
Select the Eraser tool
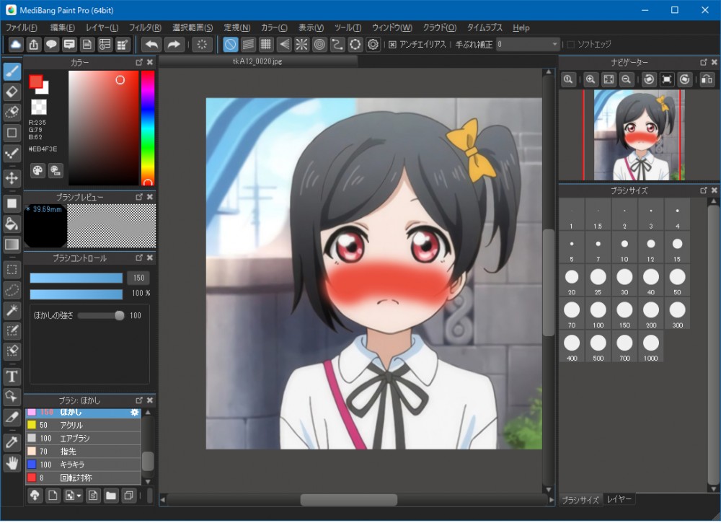(x=12, y=92)
